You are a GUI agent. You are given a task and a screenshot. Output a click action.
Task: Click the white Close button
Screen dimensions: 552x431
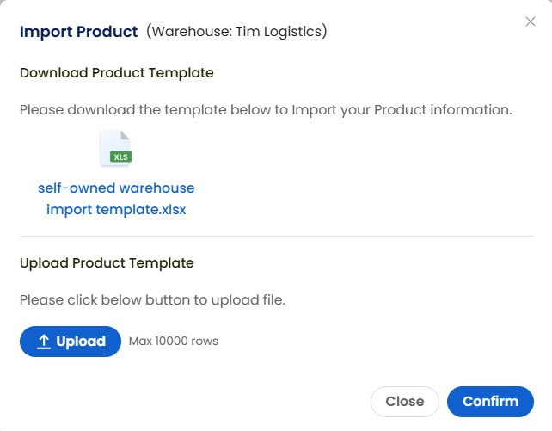coord(405,402)
